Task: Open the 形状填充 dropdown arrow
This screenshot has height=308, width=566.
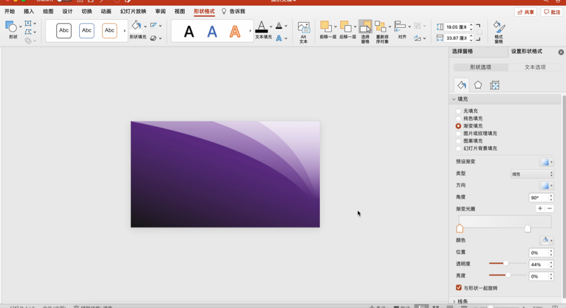Action: click(145, 26)
